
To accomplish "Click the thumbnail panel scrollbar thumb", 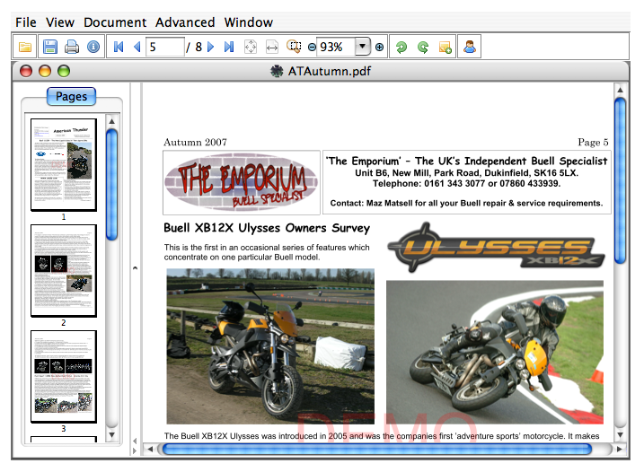I will click(111, 184).
